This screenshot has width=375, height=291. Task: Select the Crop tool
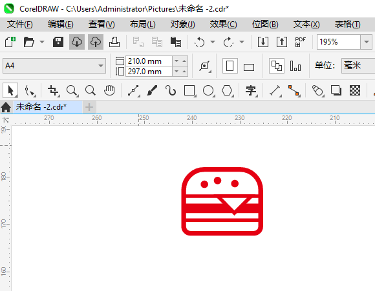tap(53, 90)
